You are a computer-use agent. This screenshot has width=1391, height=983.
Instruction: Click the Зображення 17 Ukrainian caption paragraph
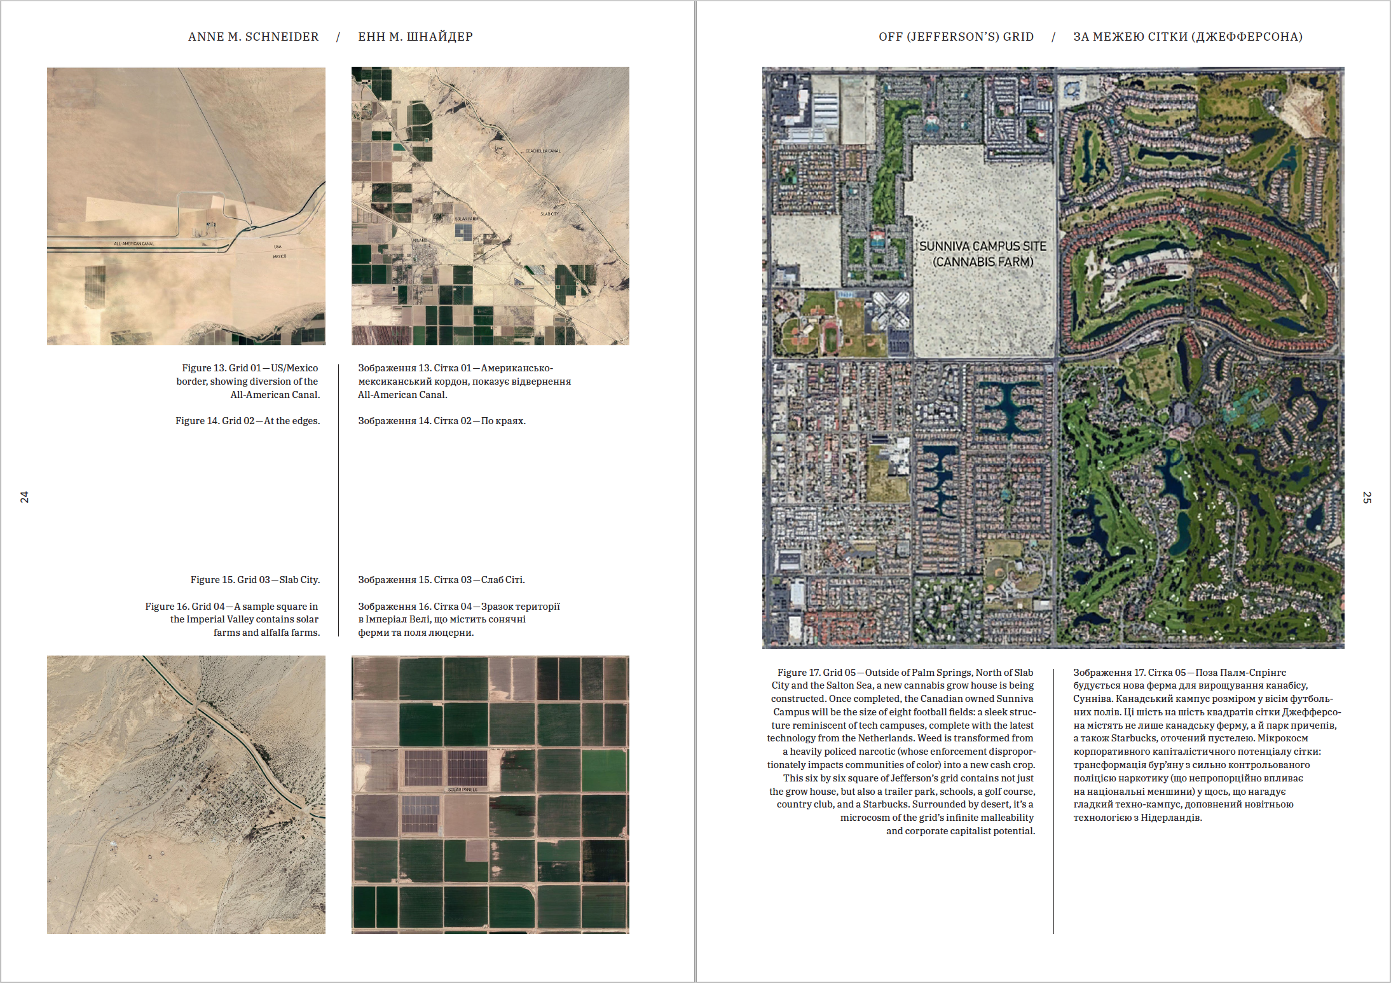[x=1206, y=745]
